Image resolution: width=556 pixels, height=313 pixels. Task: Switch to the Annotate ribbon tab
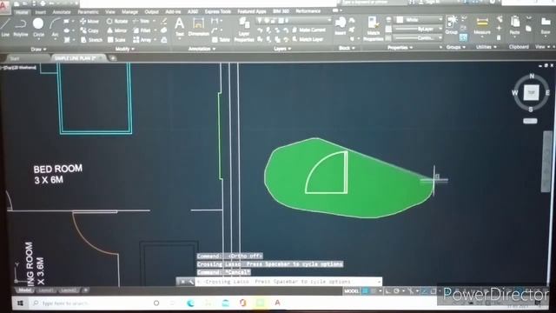(x=62, y=12)
